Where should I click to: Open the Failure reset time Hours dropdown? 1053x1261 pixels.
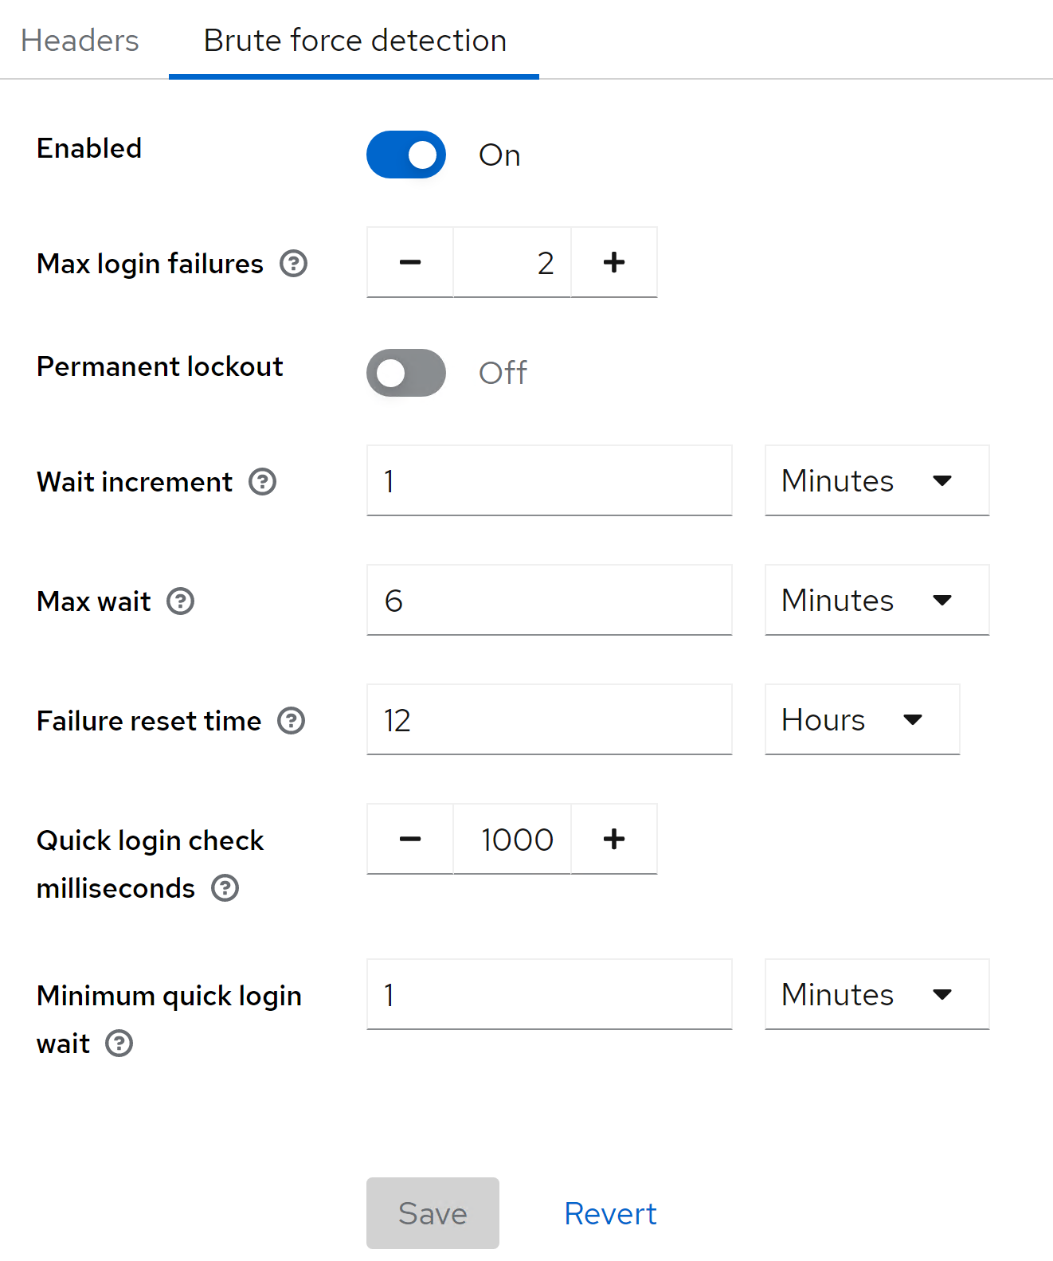click(x=862, y=719)
